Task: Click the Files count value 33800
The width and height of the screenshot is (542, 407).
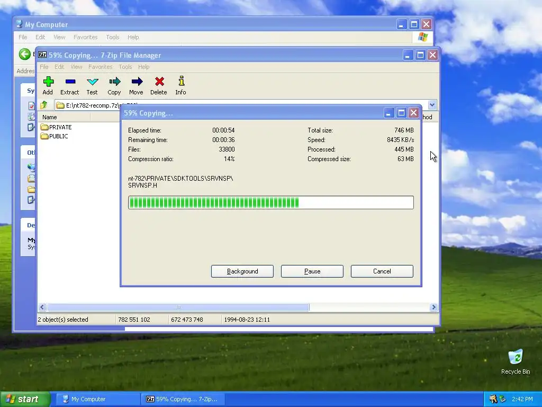Action: 227,149
